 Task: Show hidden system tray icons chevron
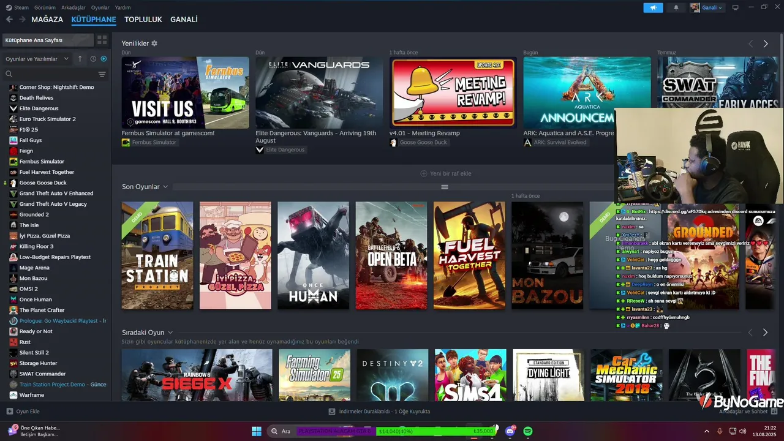pos(707,431)
